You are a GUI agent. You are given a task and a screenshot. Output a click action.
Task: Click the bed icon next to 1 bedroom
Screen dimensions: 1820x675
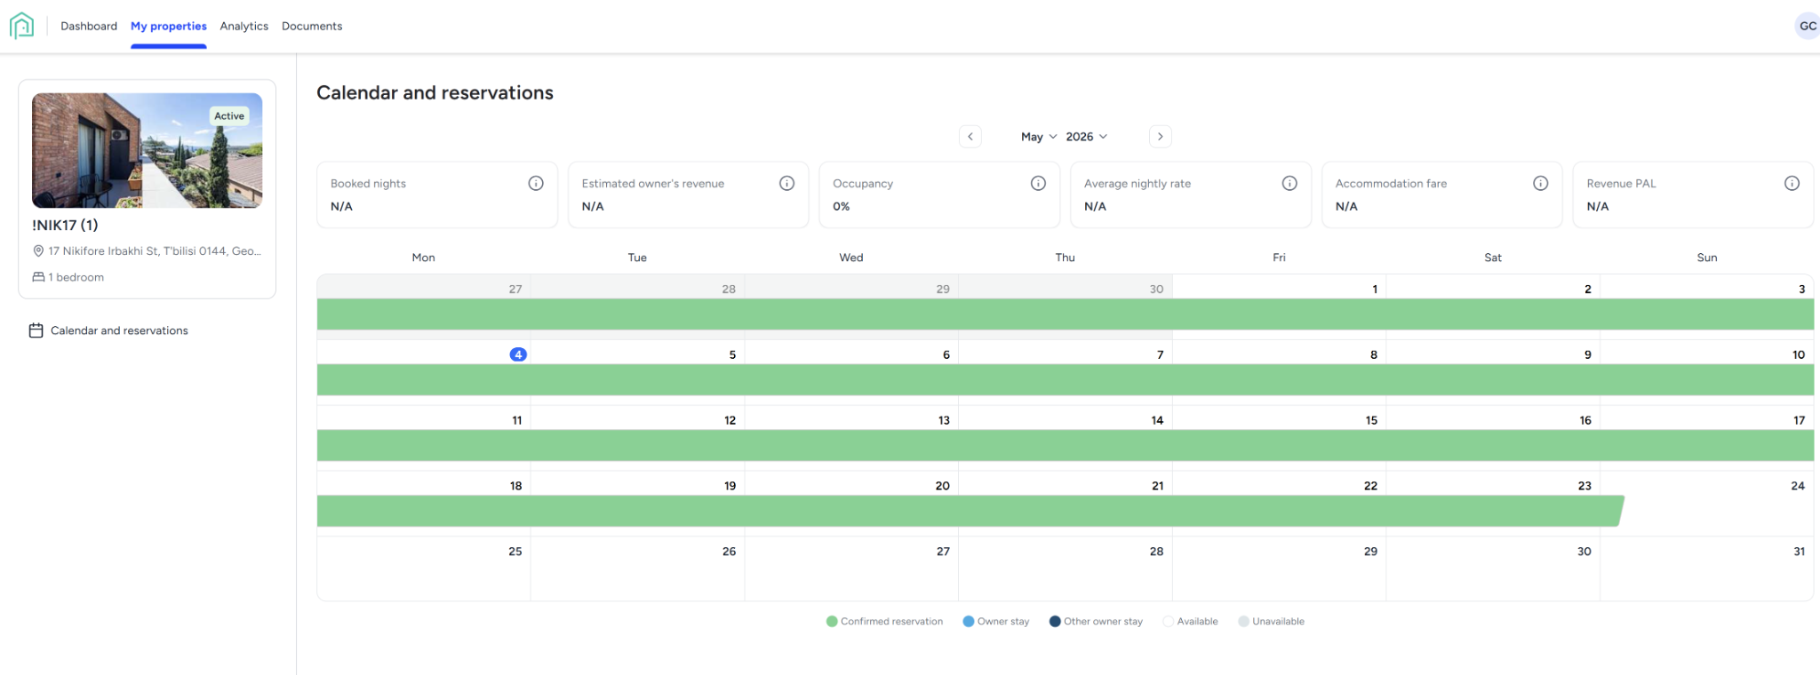coord(38,277)
